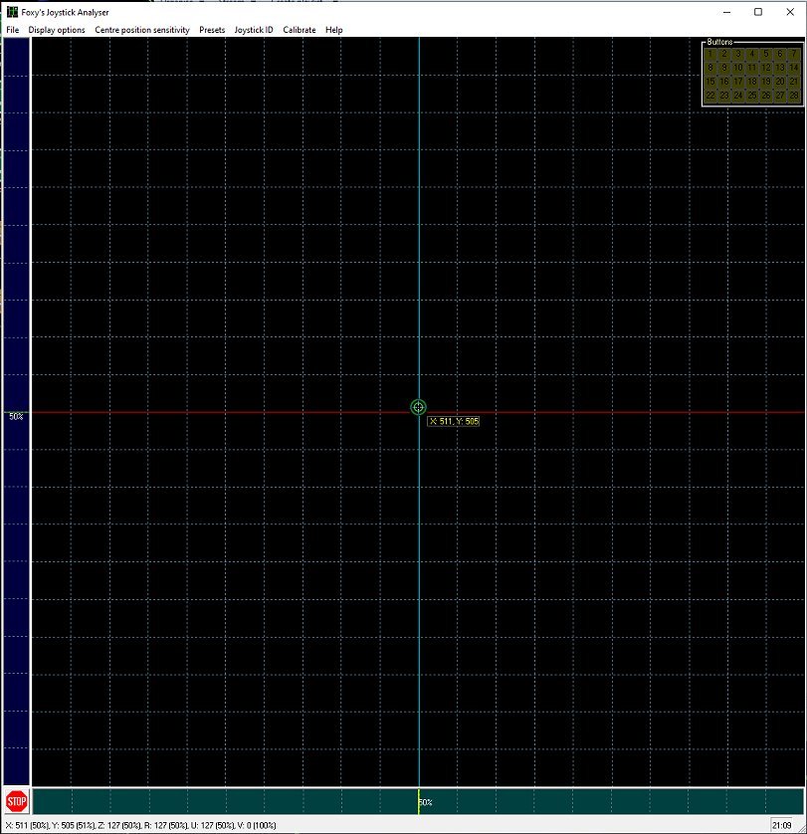Click the Foxy's Joystick Analyser title icon
The width and height of the screenshot is (807, 834).
pyautogui.click(x=12, y=12)
